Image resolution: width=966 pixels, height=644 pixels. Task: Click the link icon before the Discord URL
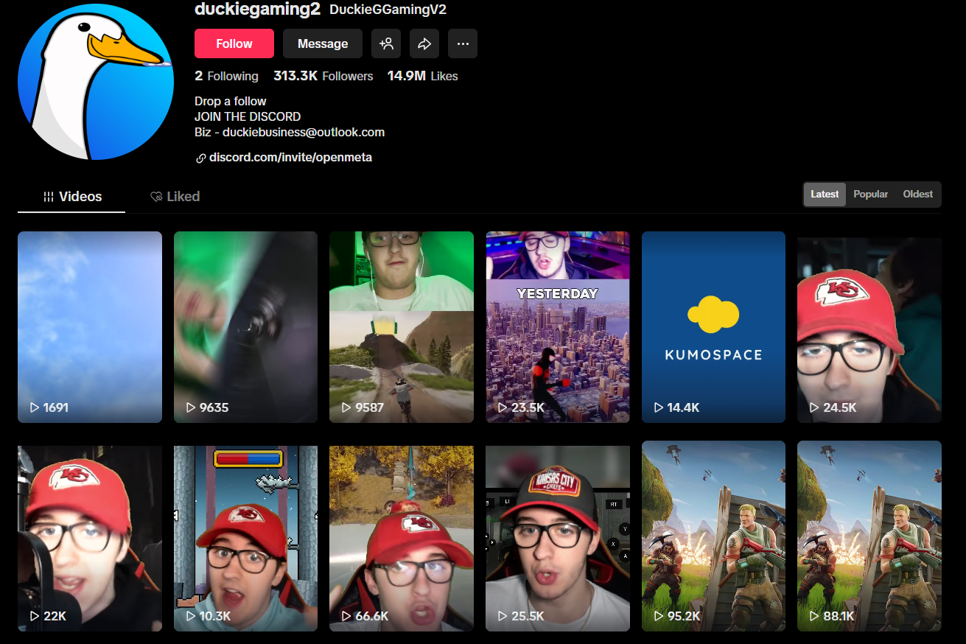[200, 157]
